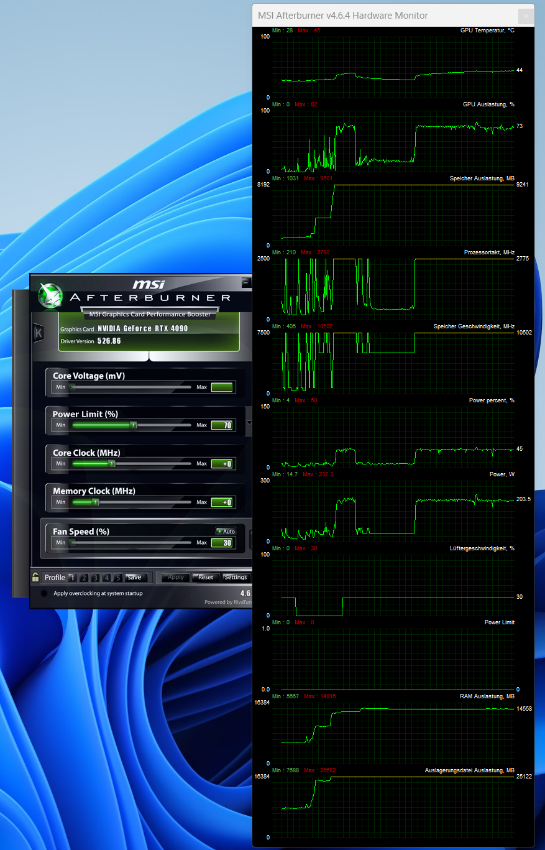Viewport: 545px width, 850px height.
Task: Click the 'NVIDIA GeForce RTX 4090' text
Action: point(142,329)
